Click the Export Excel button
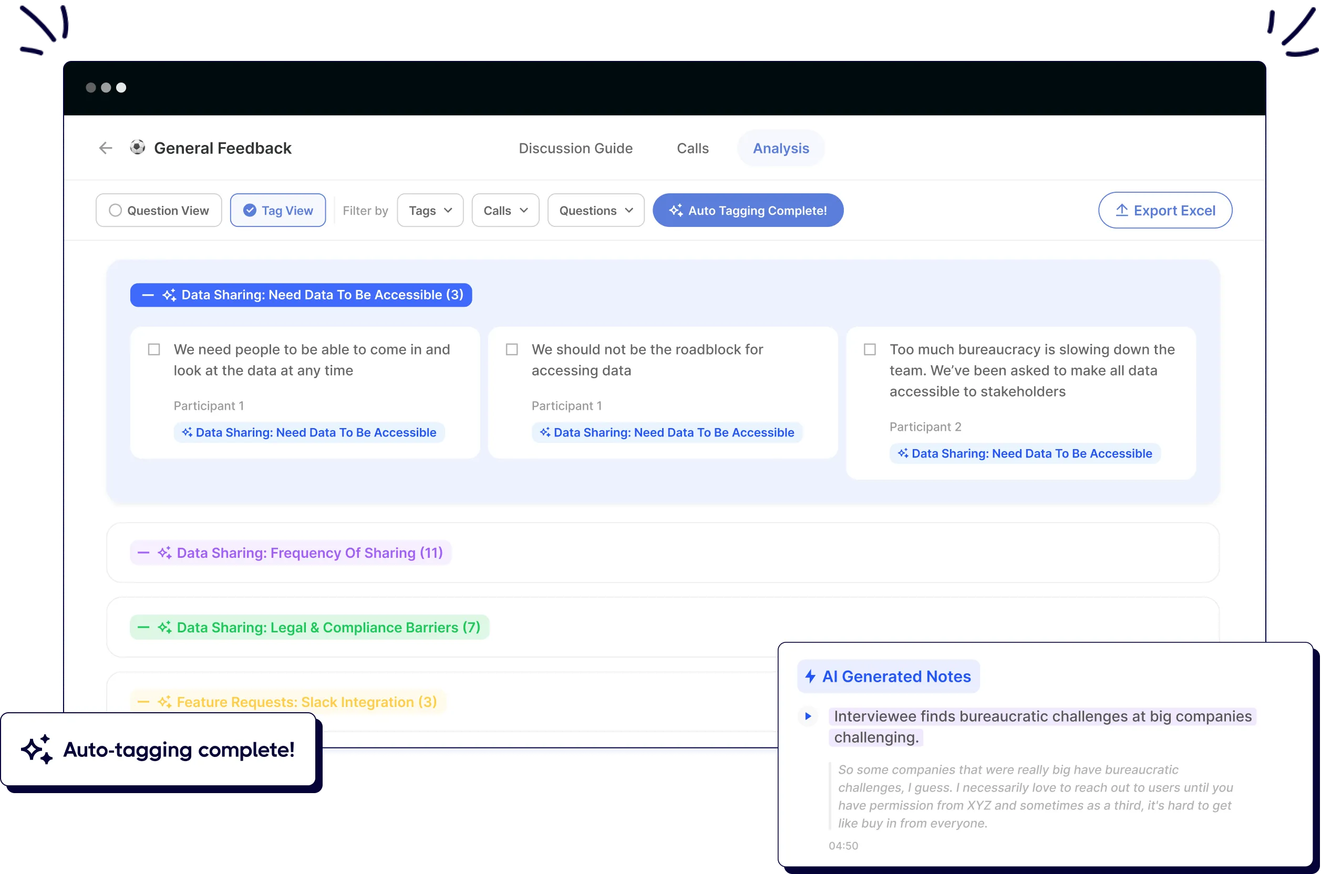The width and height of the screenshot is (1321, 874). (x=1165, y=210)
